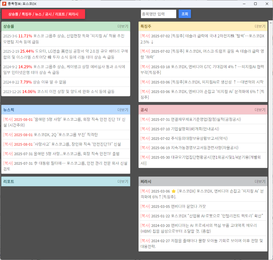The image size is (273, 260).
Task: Select the 2025-3-6 11.71% 상승률 row text
Action: point(66,39)
